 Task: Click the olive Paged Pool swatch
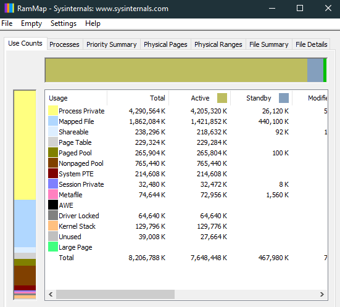(53, 152)
